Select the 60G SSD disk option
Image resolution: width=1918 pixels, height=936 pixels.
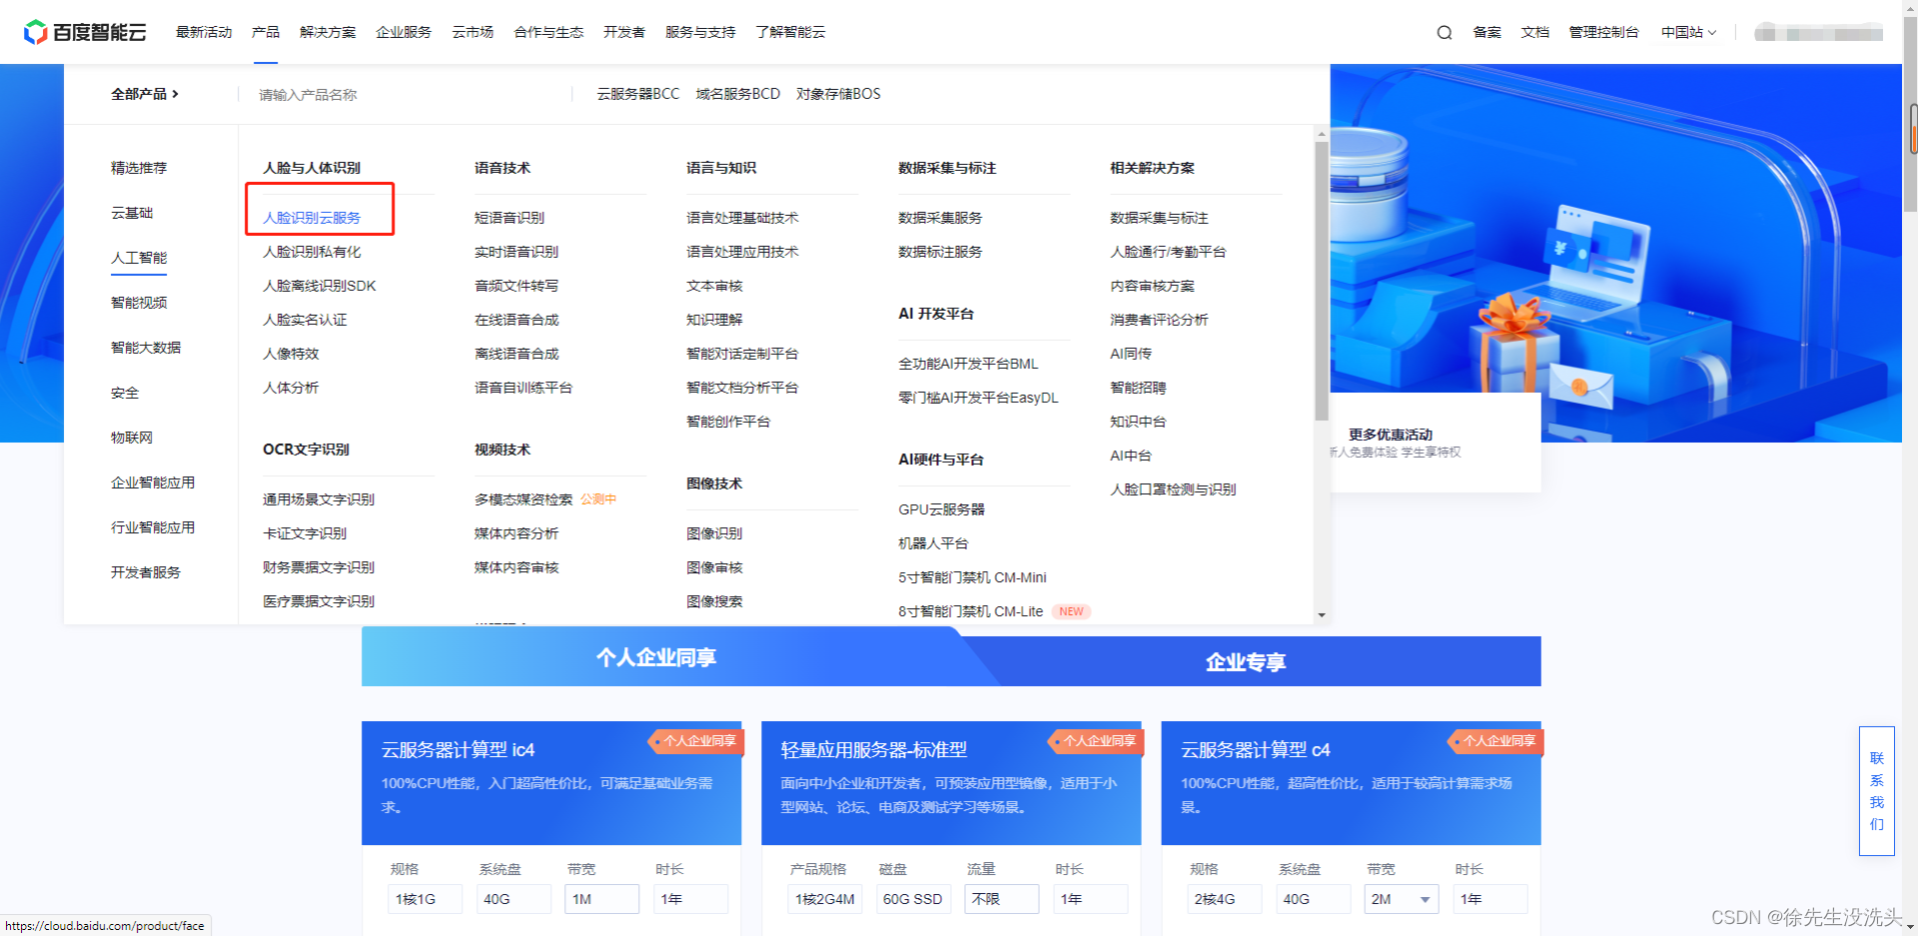tap(913, 899)
